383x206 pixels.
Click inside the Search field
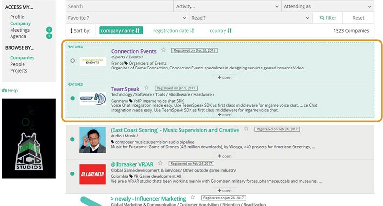119,6
